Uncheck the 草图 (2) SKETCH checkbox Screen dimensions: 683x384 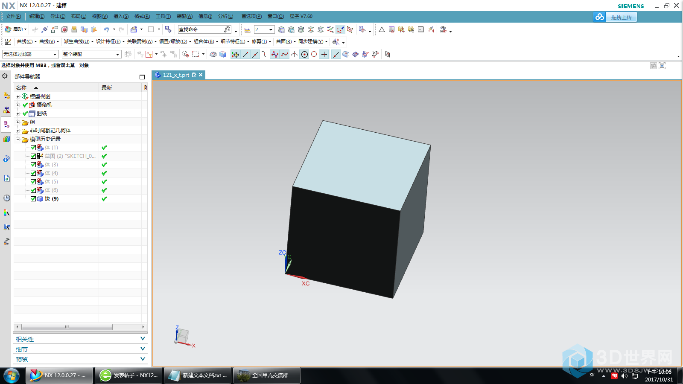click(33, 156)
